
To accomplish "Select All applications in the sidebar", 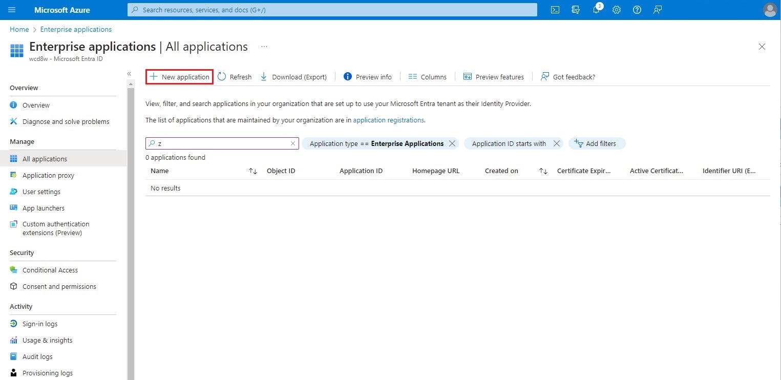I will coord(45,159).
